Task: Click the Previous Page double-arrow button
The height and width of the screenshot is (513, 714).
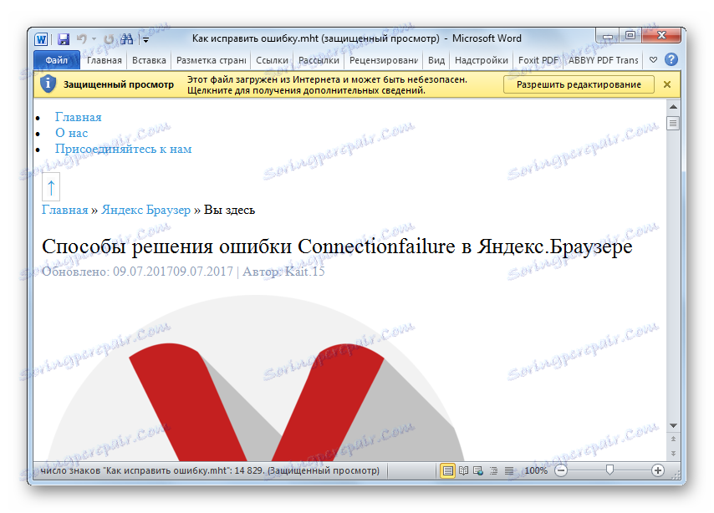Action: (x=673, y=439)
